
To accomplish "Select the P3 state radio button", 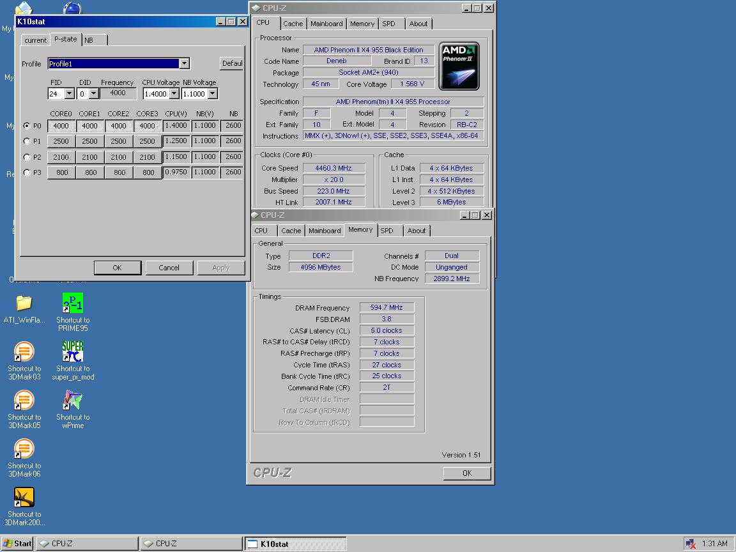I will 26,172.
